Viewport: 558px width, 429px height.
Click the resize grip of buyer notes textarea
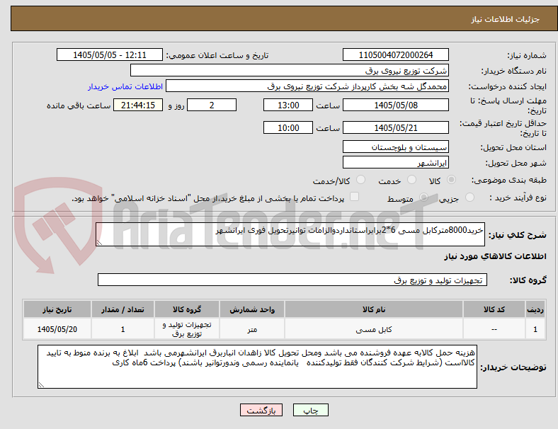pos(41,385)
